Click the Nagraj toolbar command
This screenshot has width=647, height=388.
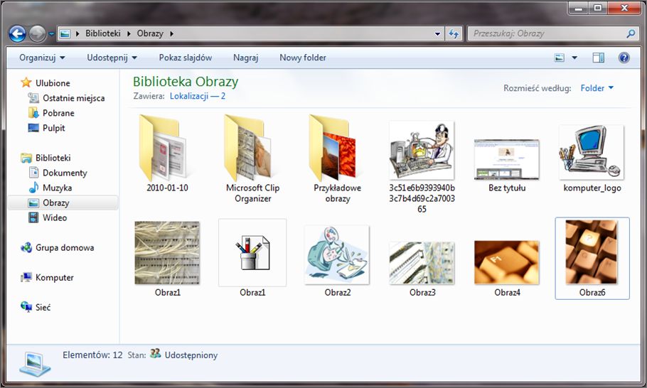click(245, 58)
